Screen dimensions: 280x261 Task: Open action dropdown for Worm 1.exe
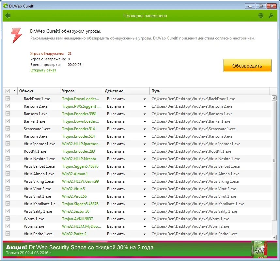pyautogui.click(x=145, y=219)
